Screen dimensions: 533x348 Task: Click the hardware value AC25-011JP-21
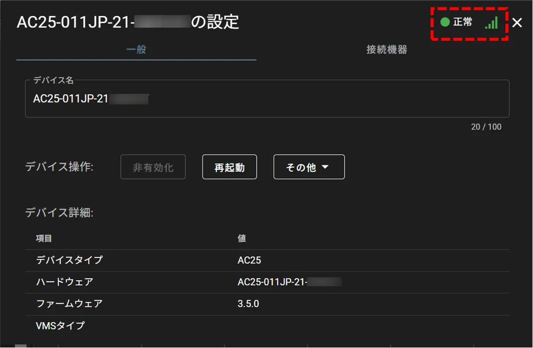coord(272,282)
